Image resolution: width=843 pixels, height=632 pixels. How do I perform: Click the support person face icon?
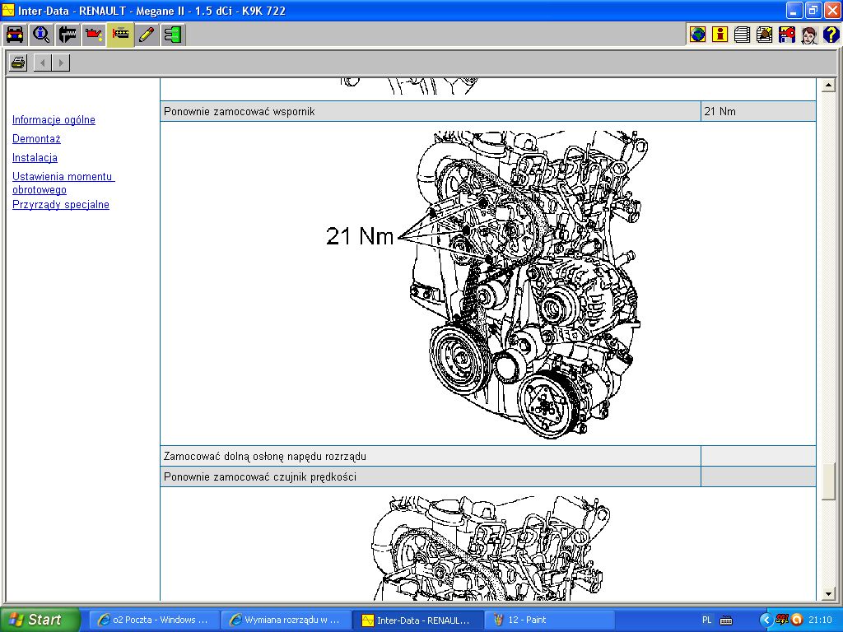[808, 35]
